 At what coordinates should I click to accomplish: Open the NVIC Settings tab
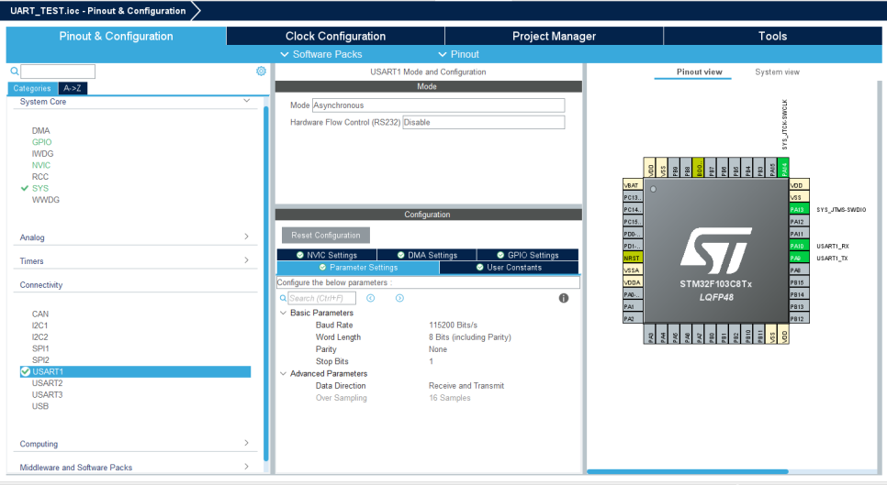[x=327, y=255]
